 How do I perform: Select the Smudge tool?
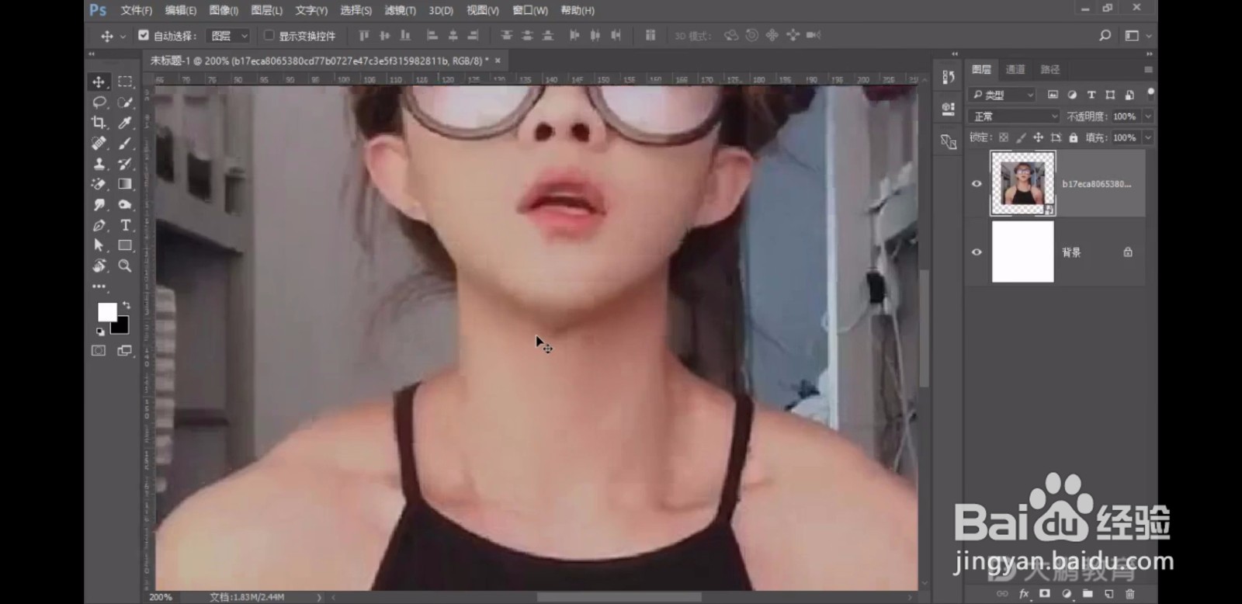tap(99, 204)
